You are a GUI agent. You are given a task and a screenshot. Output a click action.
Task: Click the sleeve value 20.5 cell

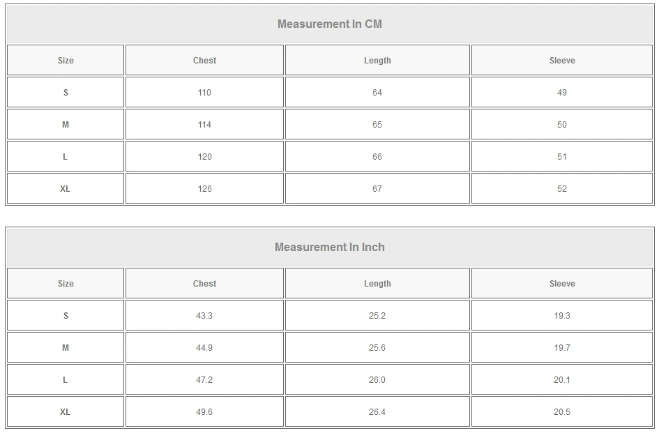coord(562,412)
